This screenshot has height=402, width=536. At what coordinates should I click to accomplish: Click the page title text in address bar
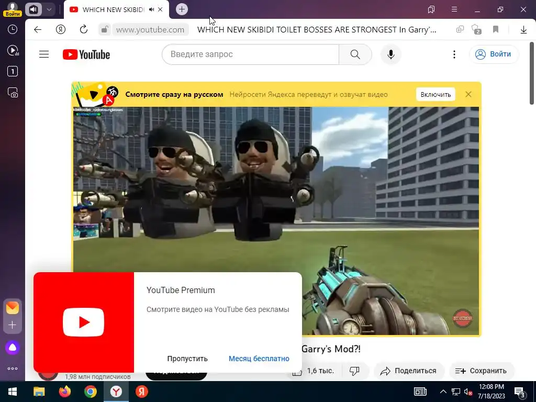point(317,30)
